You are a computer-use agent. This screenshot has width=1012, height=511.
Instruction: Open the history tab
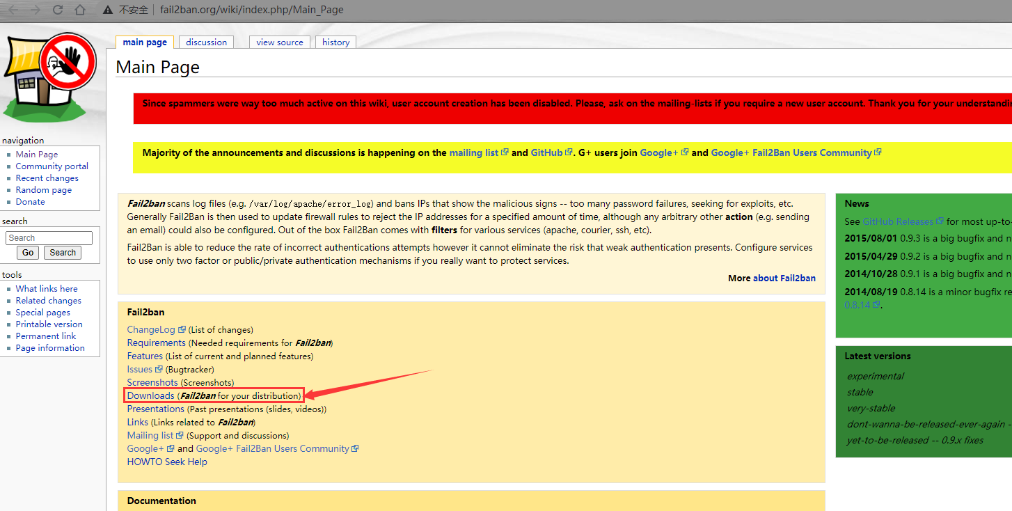336,42
